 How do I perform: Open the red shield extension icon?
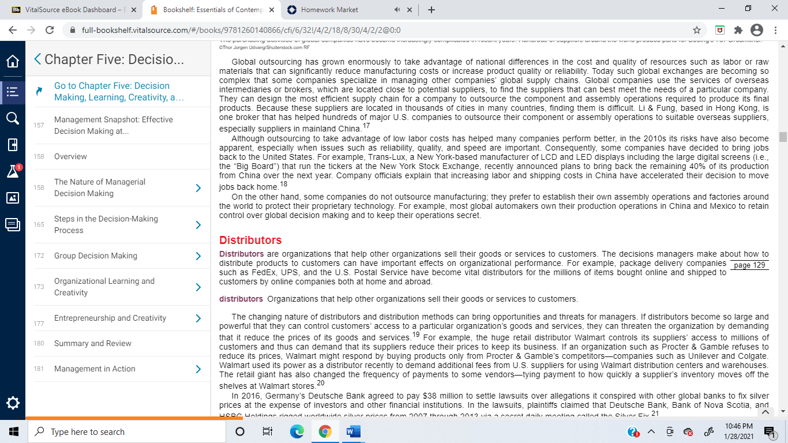[x=720, y=30]
